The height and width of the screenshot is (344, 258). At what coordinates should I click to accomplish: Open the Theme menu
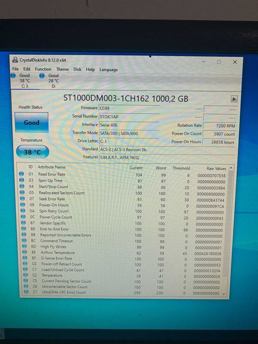62,69
